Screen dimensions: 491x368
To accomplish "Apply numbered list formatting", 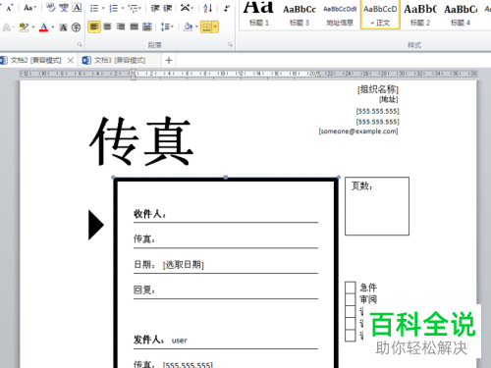I will [x=114, y=8].
